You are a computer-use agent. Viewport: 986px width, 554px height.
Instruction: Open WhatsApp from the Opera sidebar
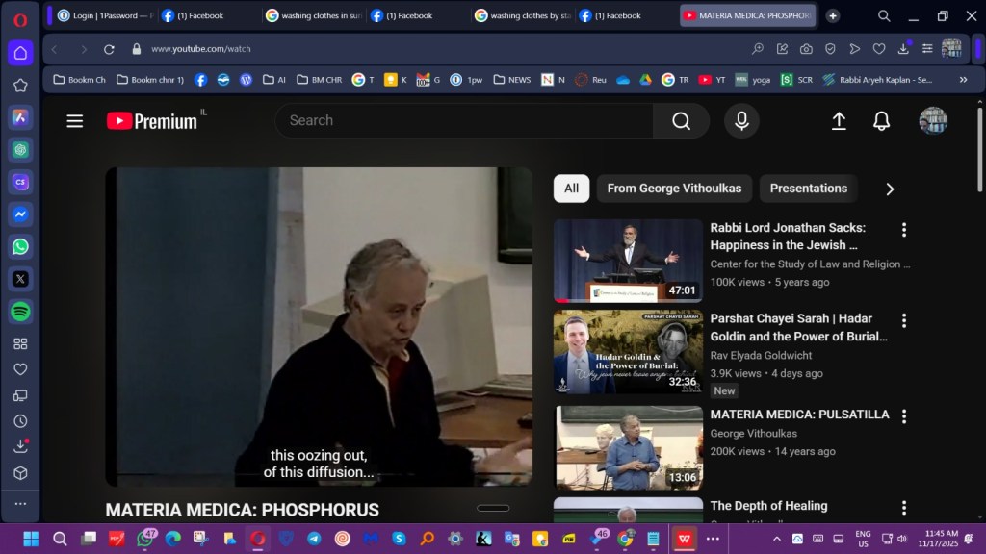[x=20, y=247]
